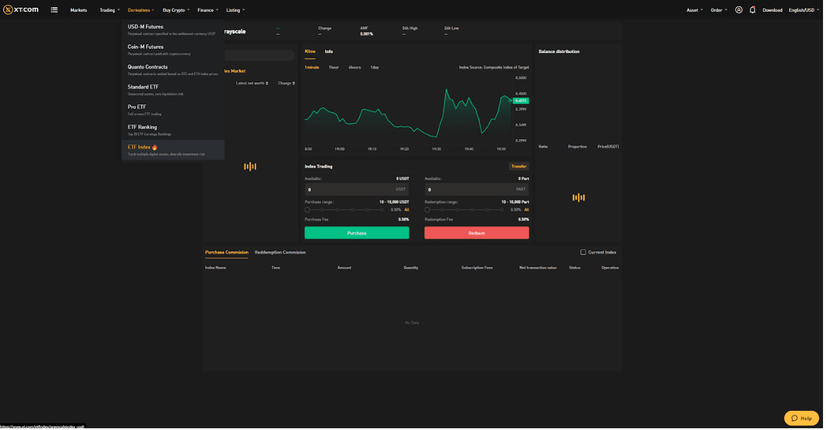The height and width of the screenshot is (430, 826).
Task: Click the candlestick loading icon in index list
Action: tap(250, 166)
